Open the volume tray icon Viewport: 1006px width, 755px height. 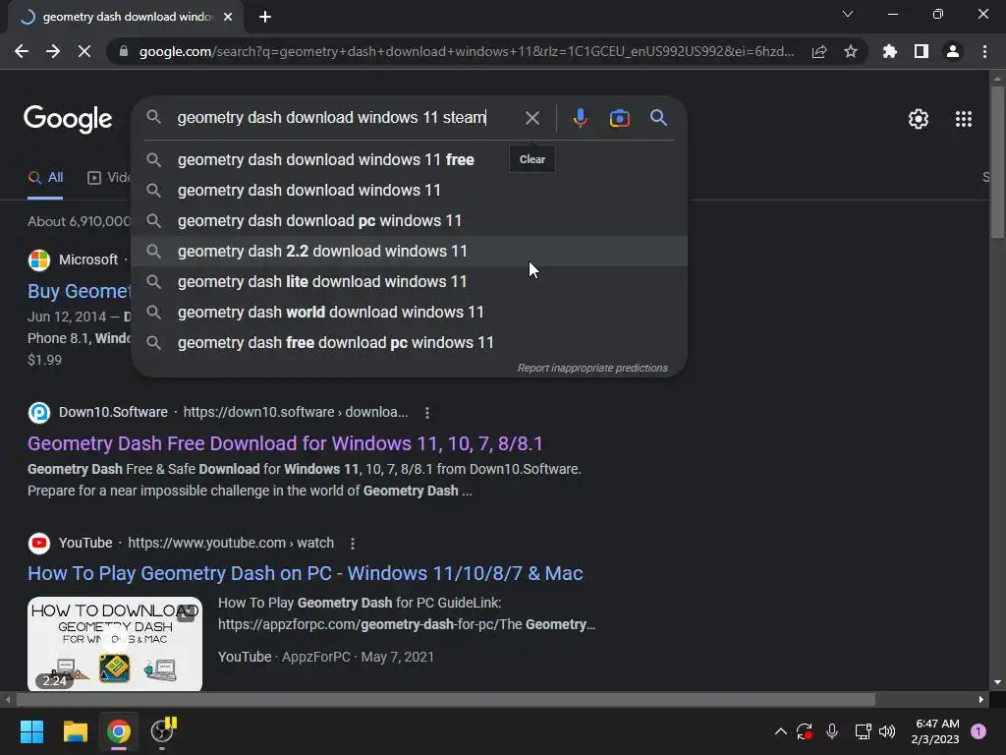click(887, 731)
